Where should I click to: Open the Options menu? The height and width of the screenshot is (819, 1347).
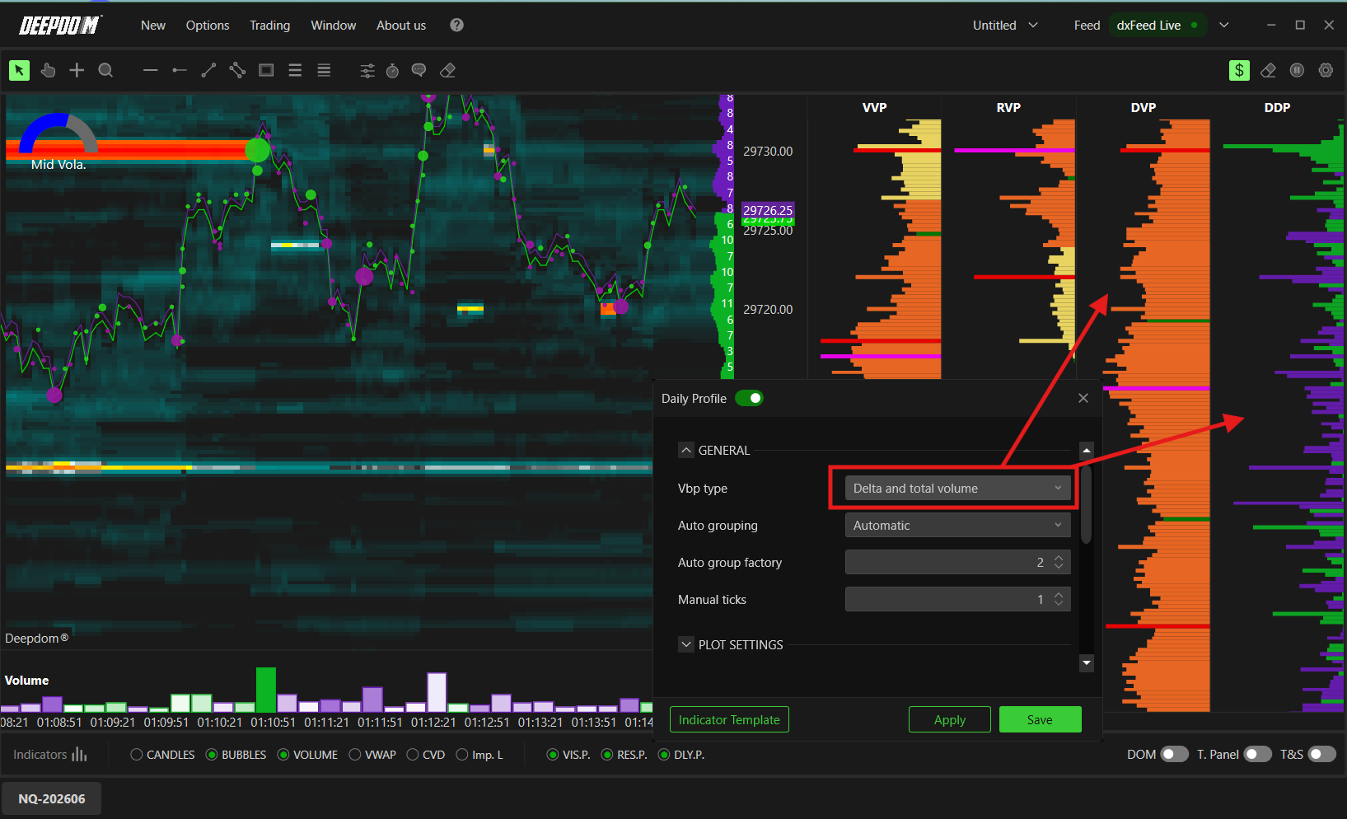coord(208,26)
